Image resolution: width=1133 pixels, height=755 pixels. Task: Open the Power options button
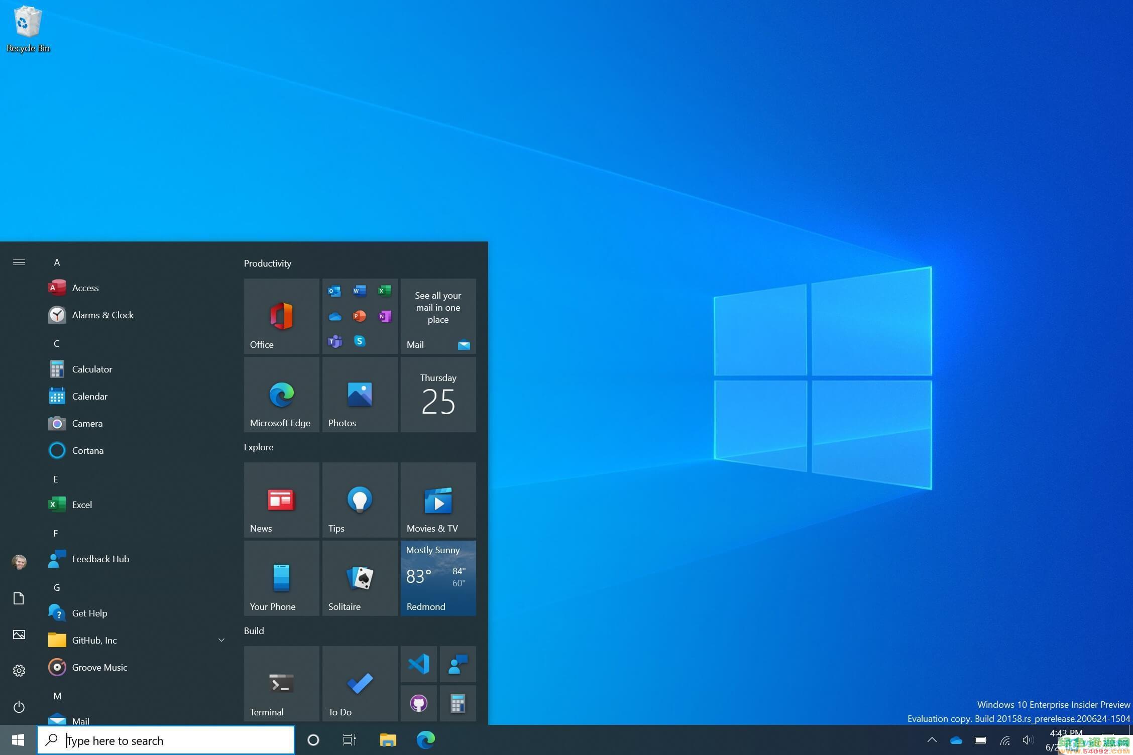(x=19, y=707)
